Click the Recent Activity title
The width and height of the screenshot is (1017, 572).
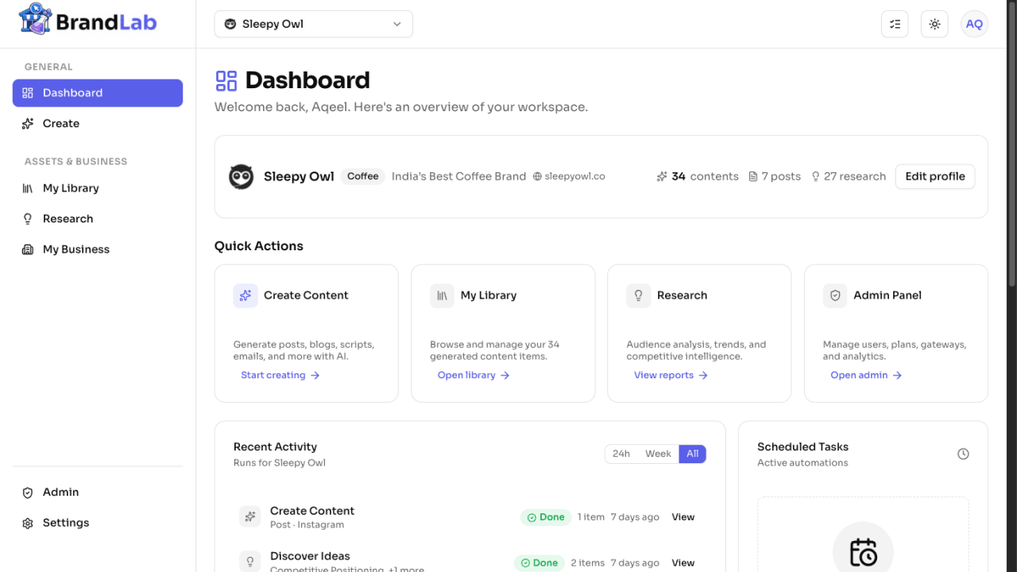[x=275, y=447]
